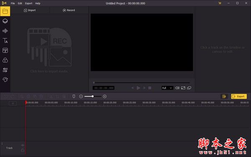Viewport: 251px width, 157px height.
Task: Open the shopping cart purchase icon
Action: [220, 3]
